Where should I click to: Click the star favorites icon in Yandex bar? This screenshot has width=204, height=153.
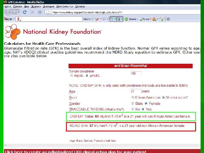pyautogui.click(x=161, y=19)
